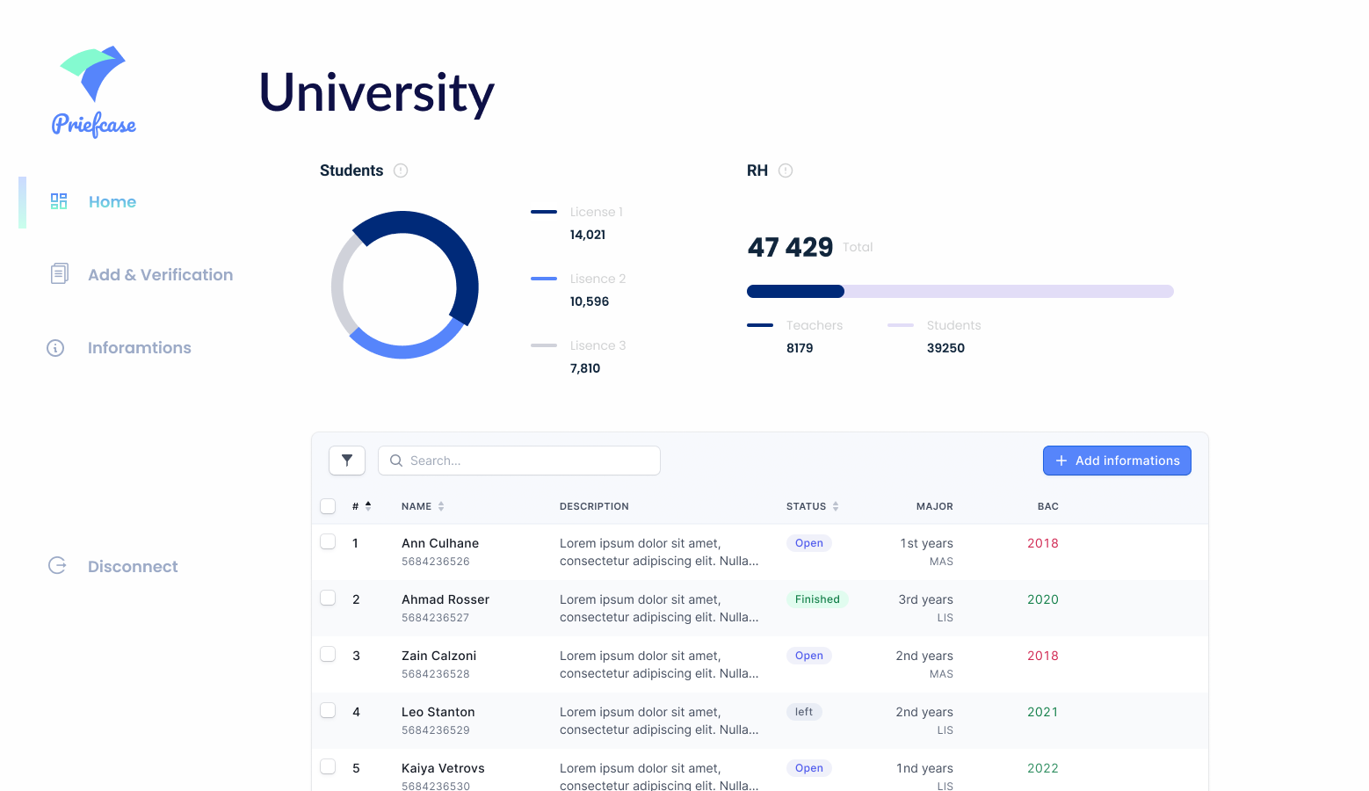Sort by the NAME column arrows
This screenshot has height=791, width=1369.
tap(441, 506)
